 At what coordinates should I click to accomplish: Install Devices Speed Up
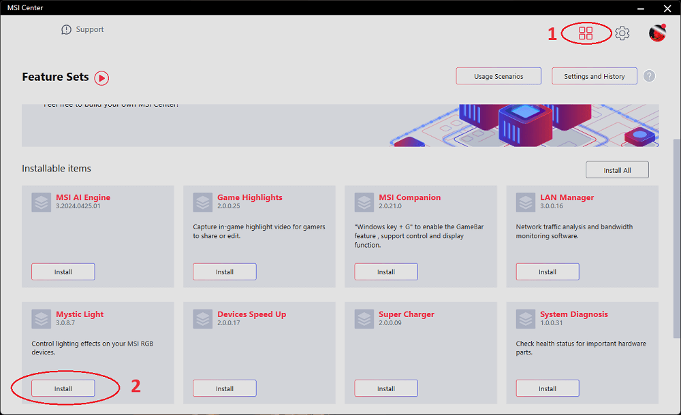click(225, 388)
